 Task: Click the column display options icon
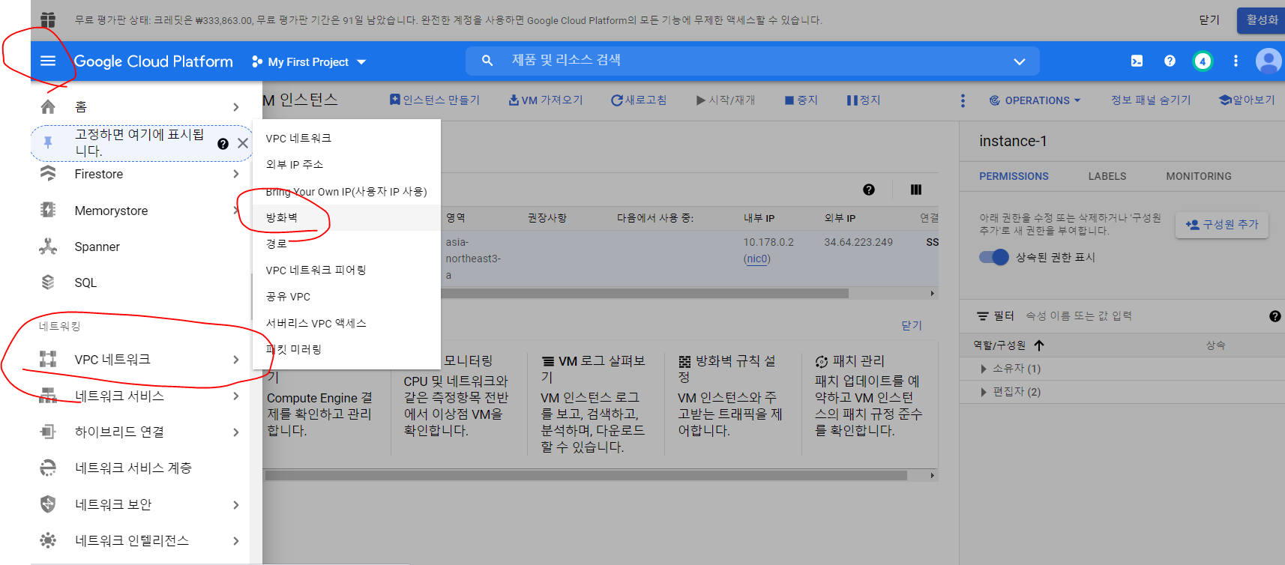pos(916,190)
